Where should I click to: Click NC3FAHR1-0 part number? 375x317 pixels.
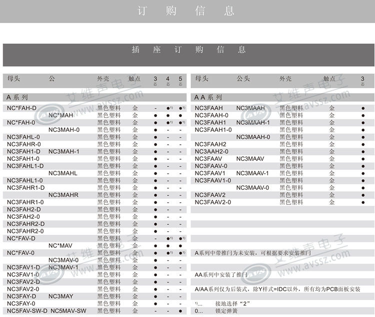pos(25,202)
